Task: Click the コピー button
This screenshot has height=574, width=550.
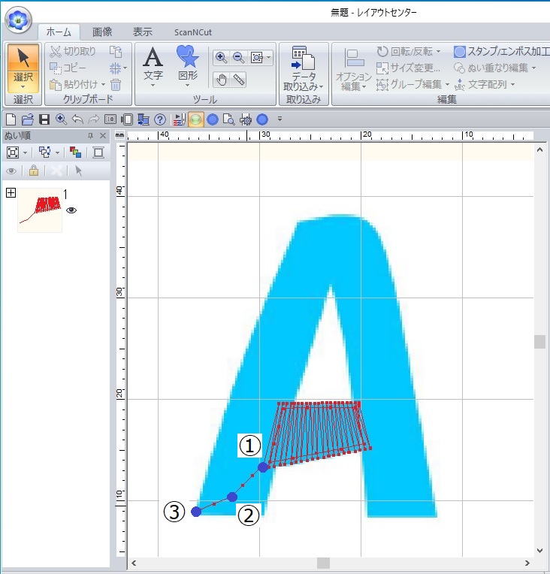Action: (x=68, y=68)
